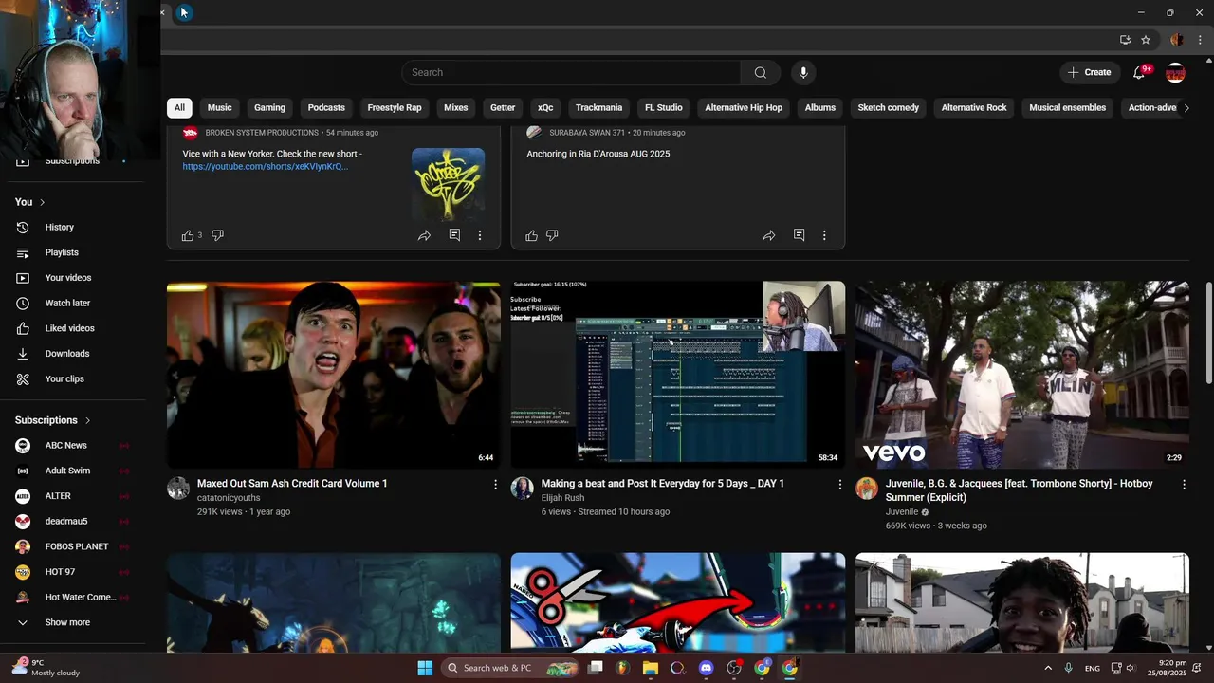Screen dimensions: 1214x683
Task: Expand the You section in sidebar
Action: click(x=30, y=202)
